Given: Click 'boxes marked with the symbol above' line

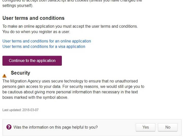Looking at the screenshot, I should (x=35, y=97).
